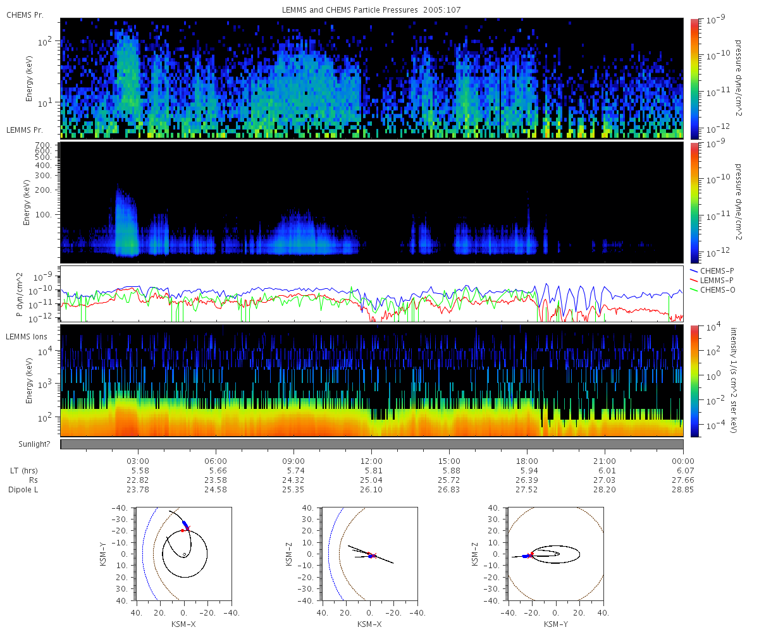Click the 00:00 time axis label
This screenshot has width=759, height=632.
click(683, 461)
